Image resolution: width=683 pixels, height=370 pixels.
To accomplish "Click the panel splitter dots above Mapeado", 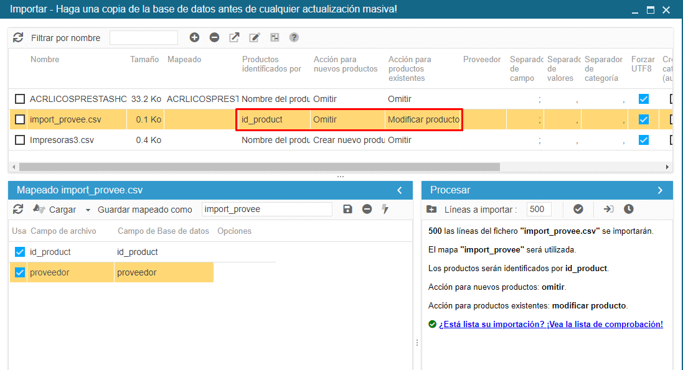I will click(341, 177).
